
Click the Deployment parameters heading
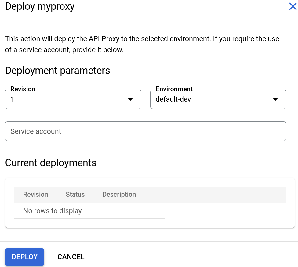pyautogui.click(x=57, y=71)
